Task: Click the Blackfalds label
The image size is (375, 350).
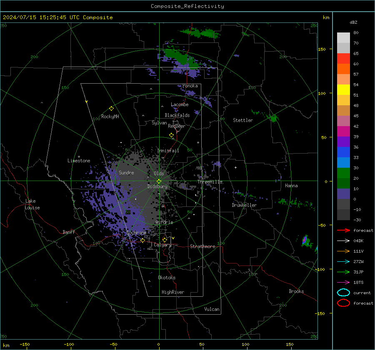Action: pos(177,115)
